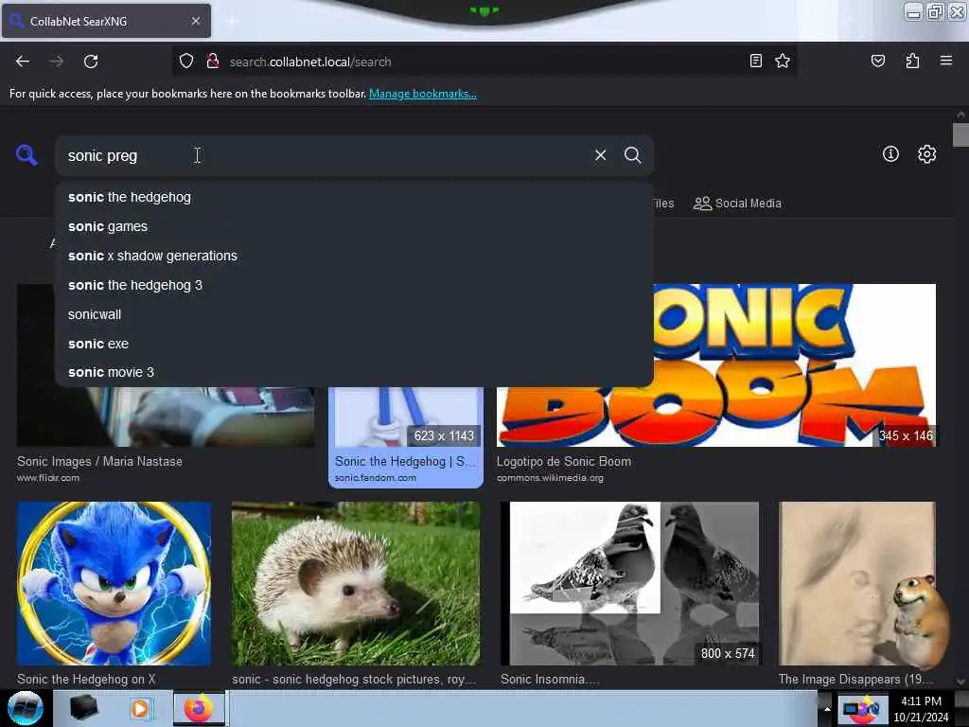Image resolution: width=969 pixels, height=727 pixels.
Task: Open the blue Sonic in gold ring image
Action: [115, 583]
